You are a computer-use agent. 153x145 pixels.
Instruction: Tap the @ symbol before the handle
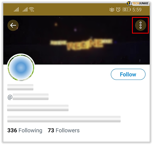(x=10, y=97)
